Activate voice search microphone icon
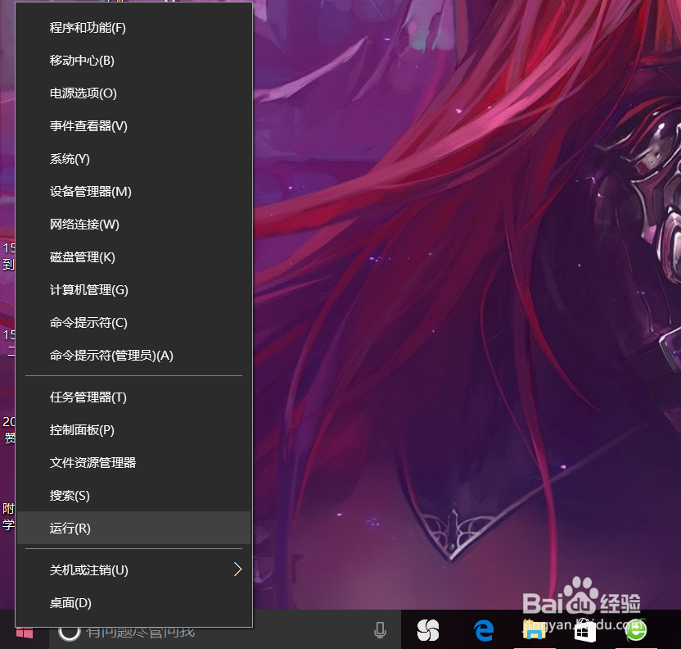This screenshot has height=649, width=681. coord(380,629)
